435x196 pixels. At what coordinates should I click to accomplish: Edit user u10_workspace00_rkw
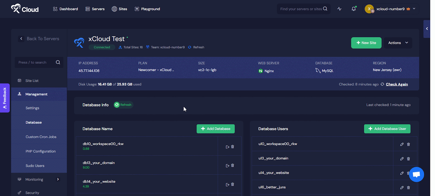tap(402, 144)
